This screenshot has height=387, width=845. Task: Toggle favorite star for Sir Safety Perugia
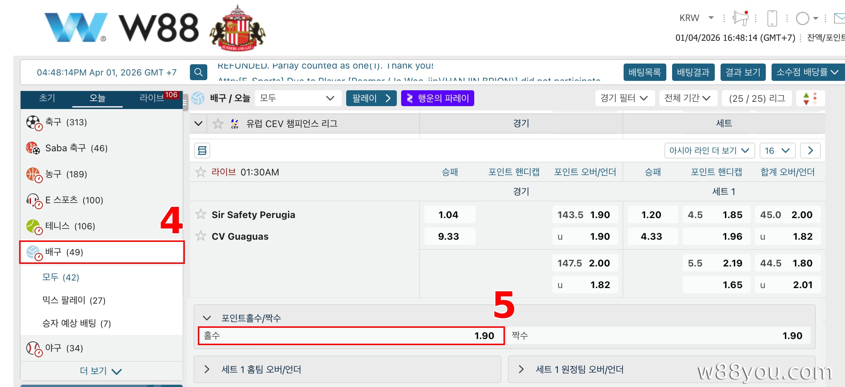[x=200, y=214]
